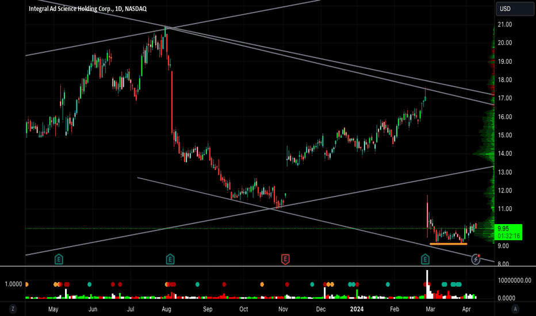Click the teal signal dot above February volume
The image size is (536, 316).
click(x=388, y=284)
